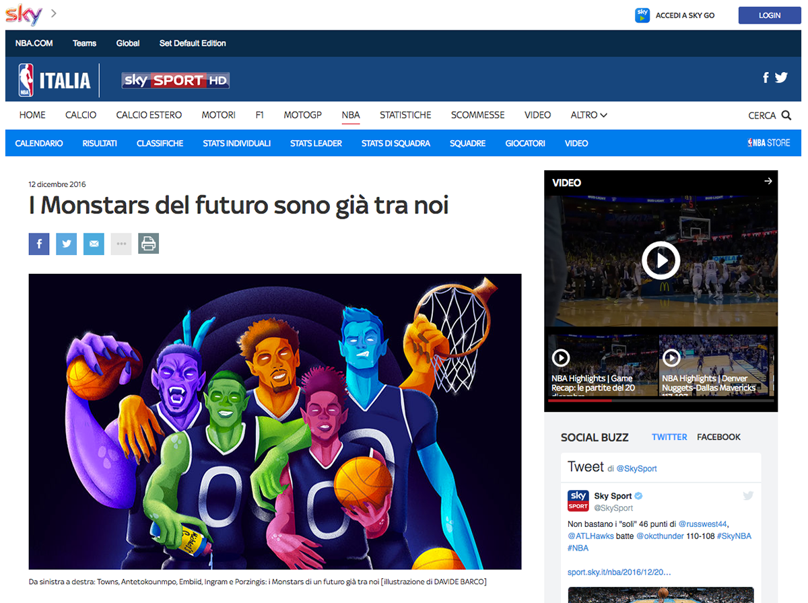Click the Monstars illustration image
The image size is (808, 603).
[275, 421]
